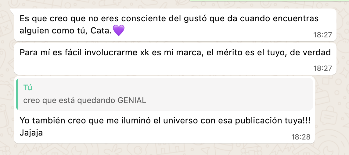349x155 pixels.
Task: Open the quoted reply 'creo que está quedando GENIAL'
Action: [165, 94]
